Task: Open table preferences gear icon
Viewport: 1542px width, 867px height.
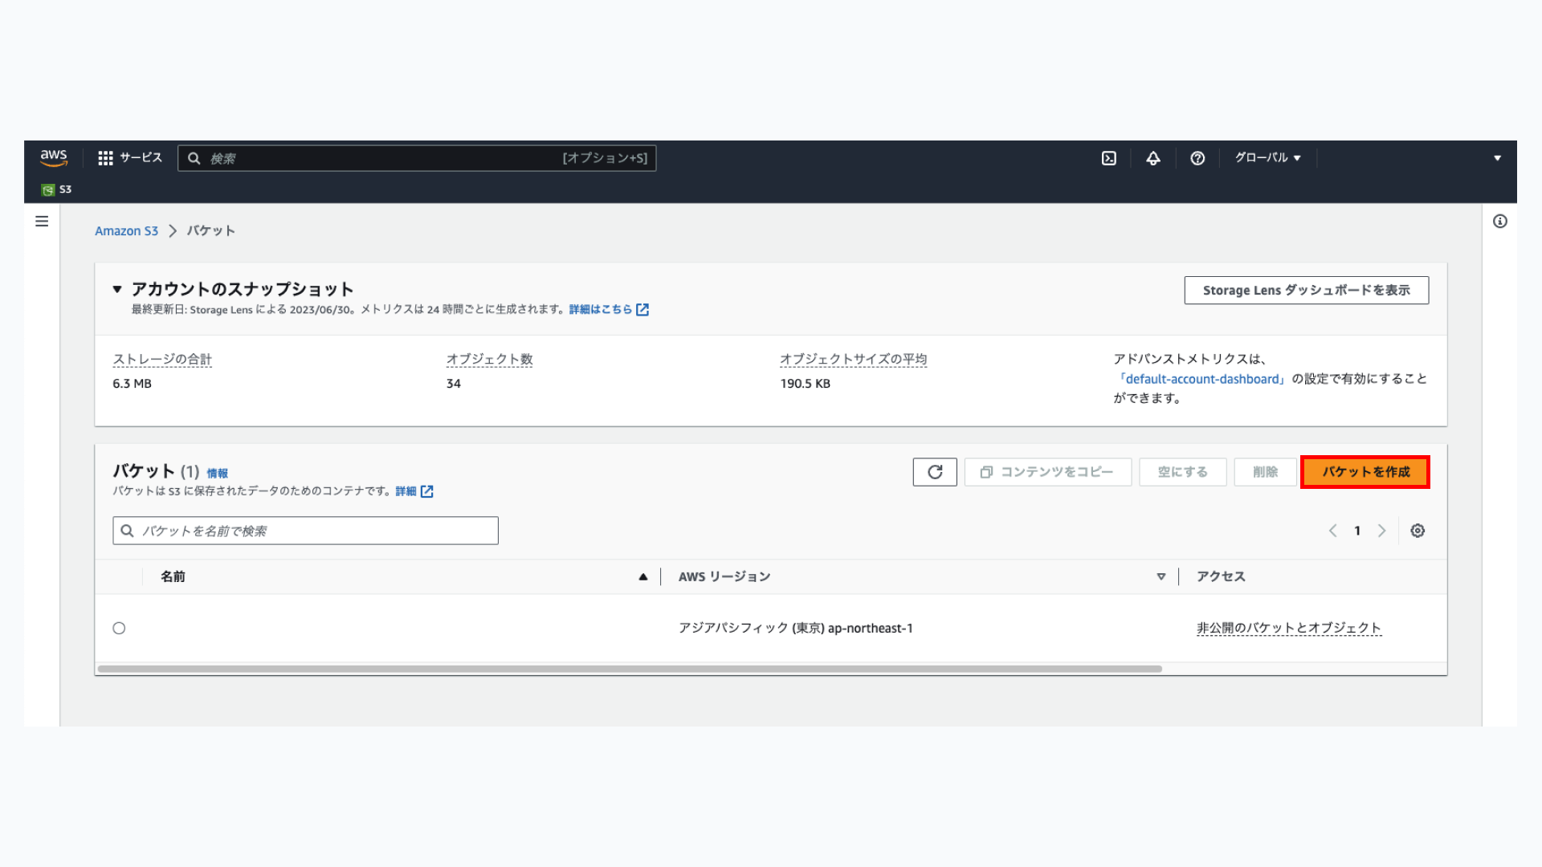Action: 1418,531
